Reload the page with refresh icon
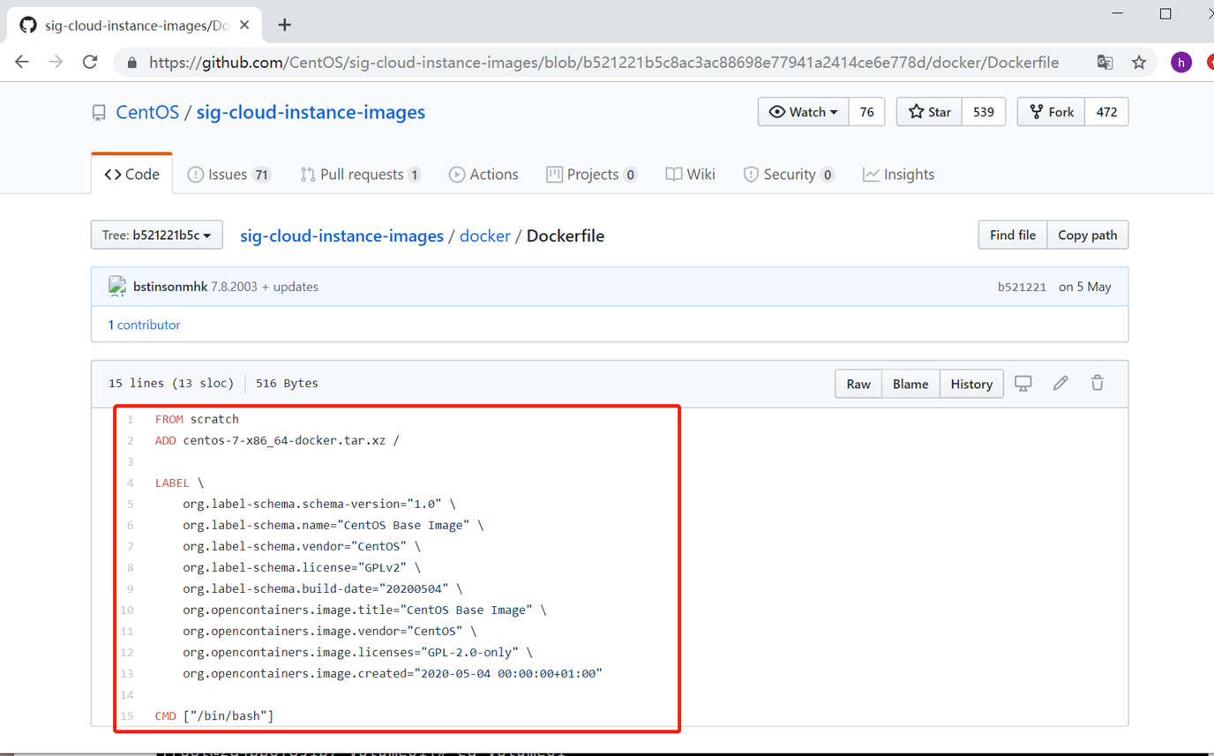1214x756 pixels. (x=90, y=63)
